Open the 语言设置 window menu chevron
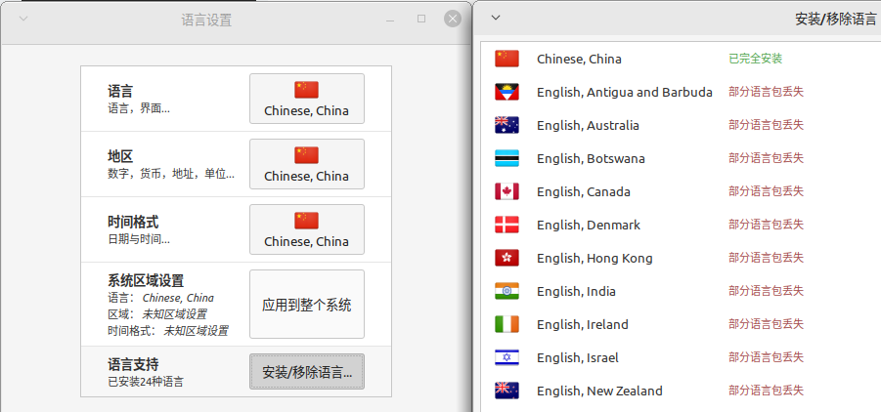Image resolution: width=881 pixels, height=412 pixels. [23, 19]
